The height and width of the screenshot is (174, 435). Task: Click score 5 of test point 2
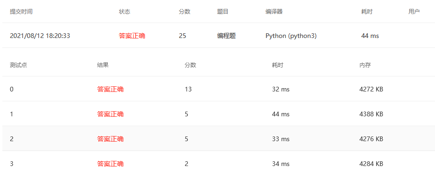click(186, 139)
